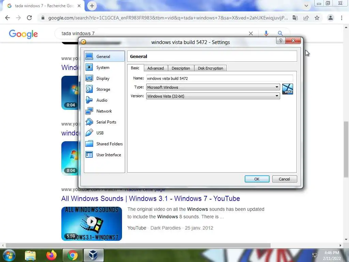Bookmark this page with star icon
Screen dimensions: 349x262
[x=317, y=18]
